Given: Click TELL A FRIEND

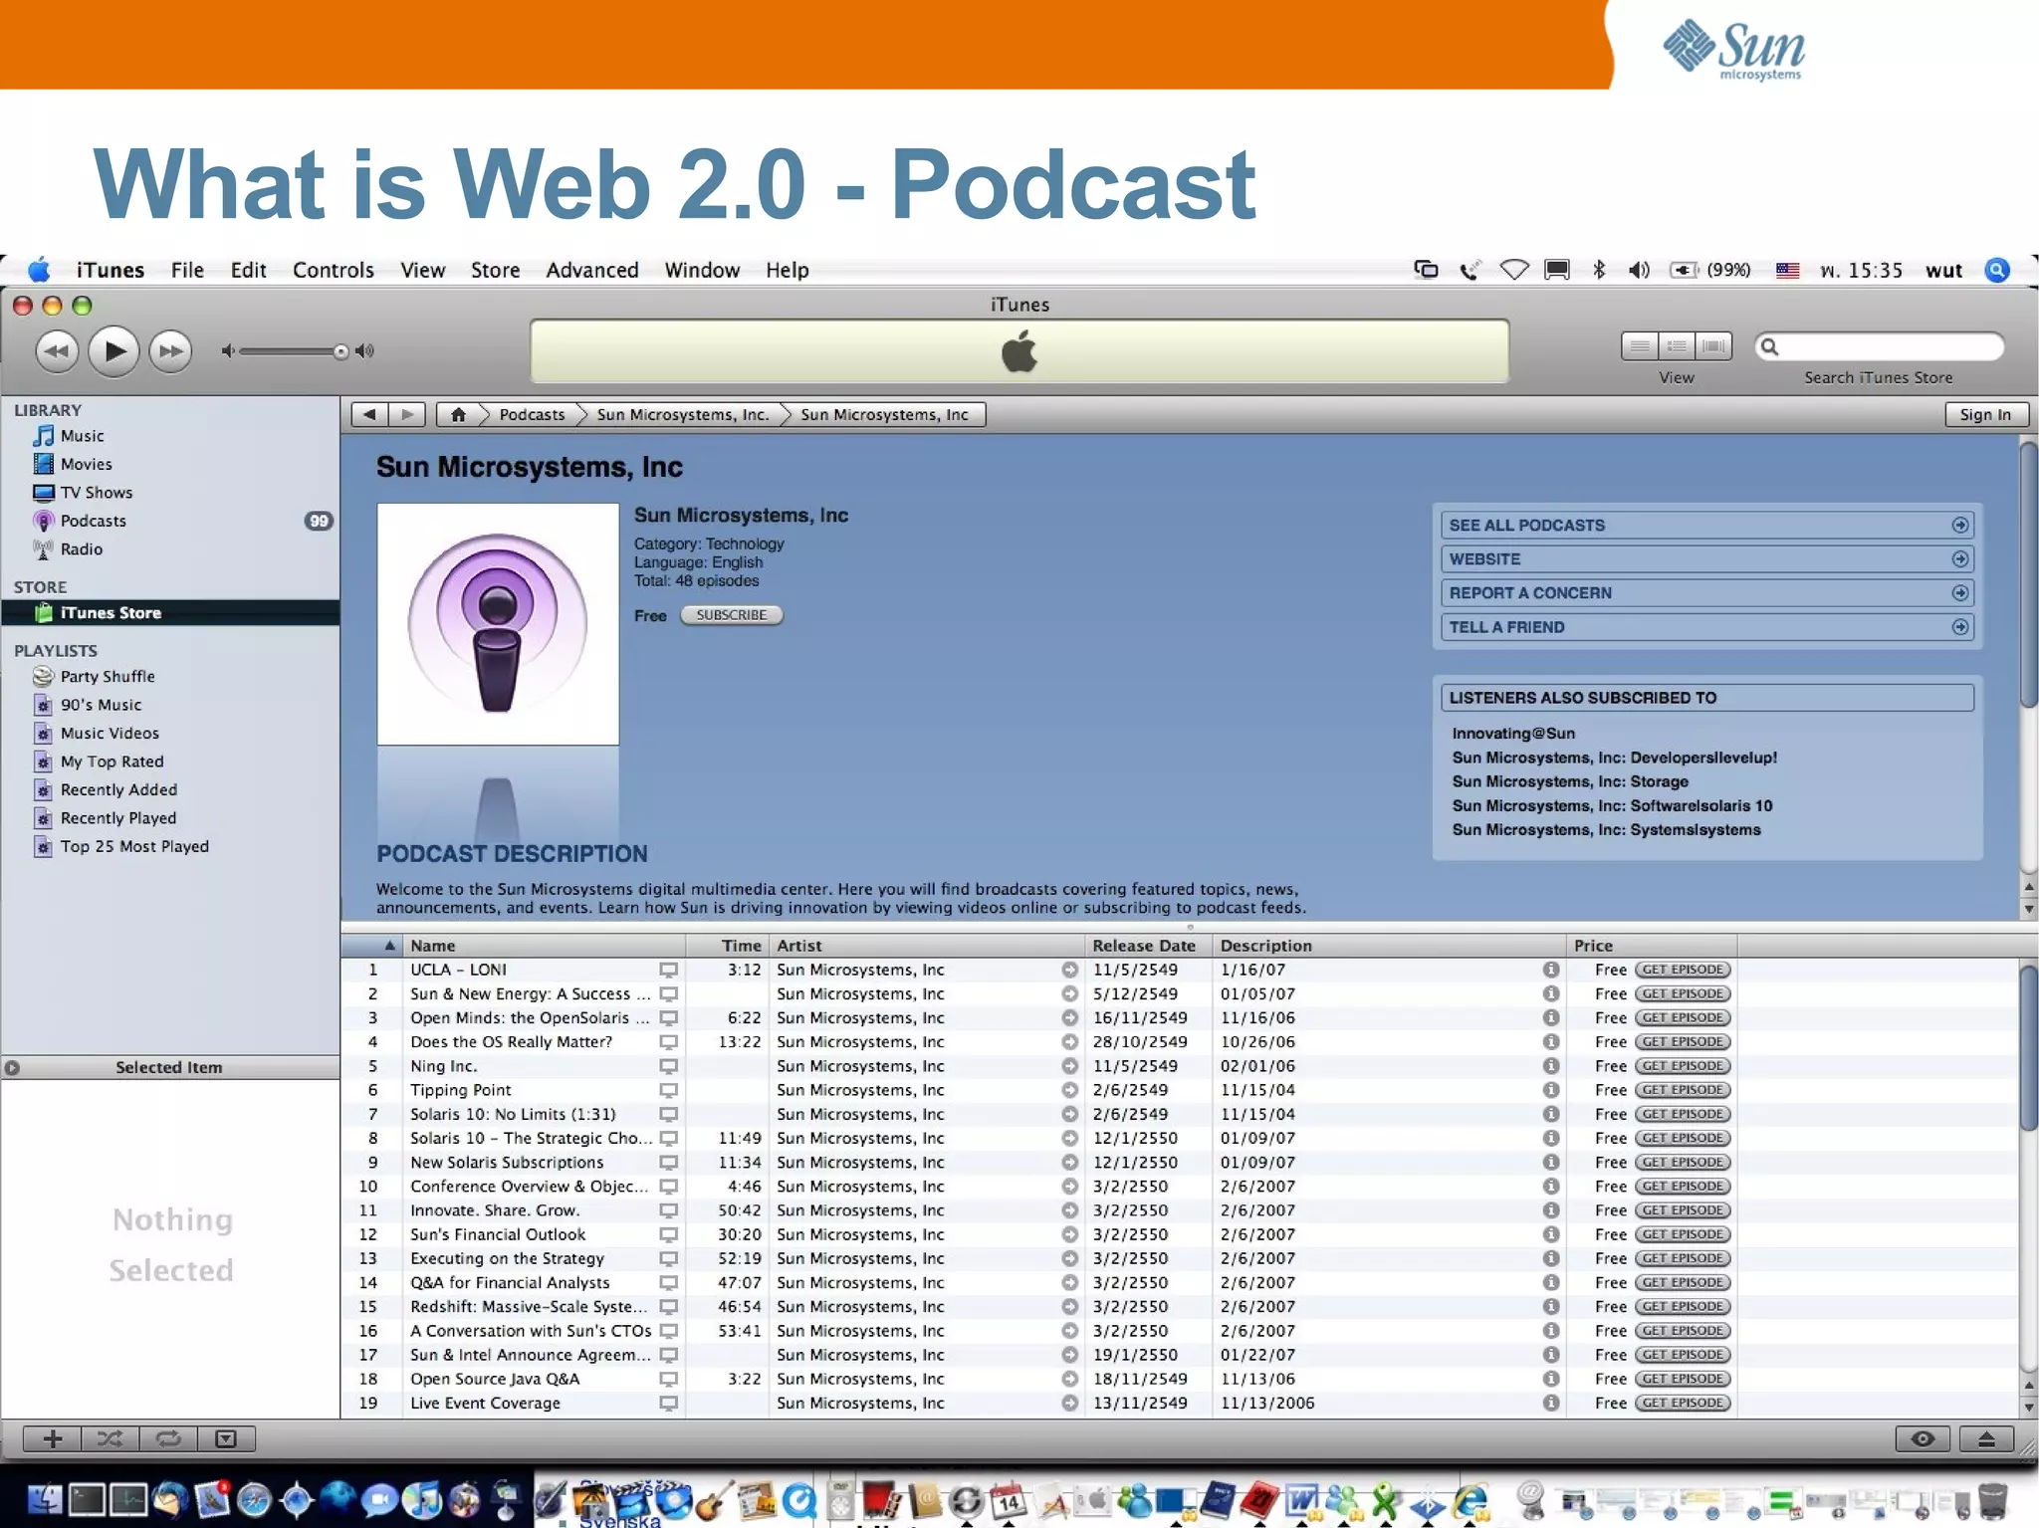Looking at the screenshot, I should [x=1706, y=627].
